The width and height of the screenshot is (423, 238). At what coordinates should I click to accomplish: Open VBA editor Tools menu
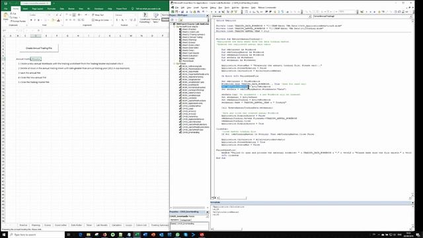(x=227, y=7)
